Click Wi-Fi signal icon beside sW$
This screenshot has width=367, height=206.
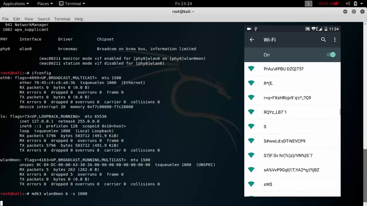tap(251, 184)
